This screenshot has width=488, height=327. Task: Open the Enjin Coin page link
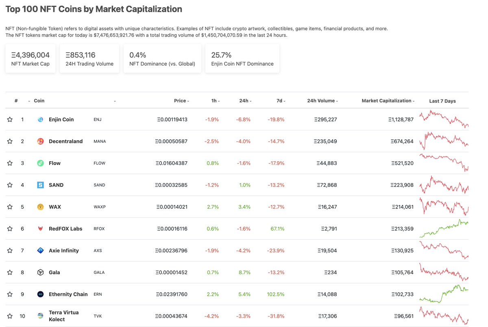point(61,119)
